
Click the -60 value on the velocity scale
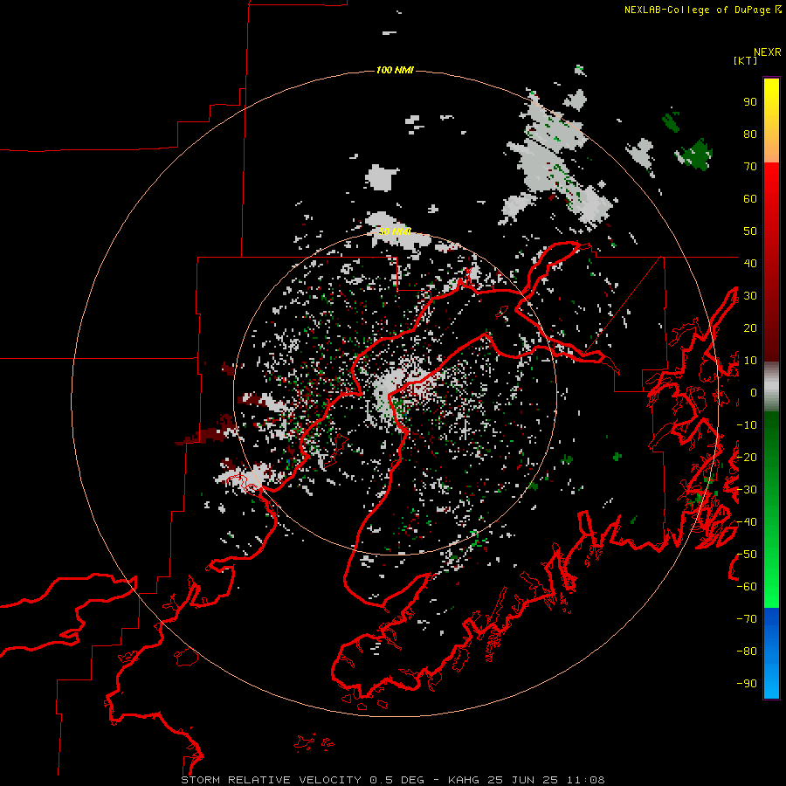747,587
